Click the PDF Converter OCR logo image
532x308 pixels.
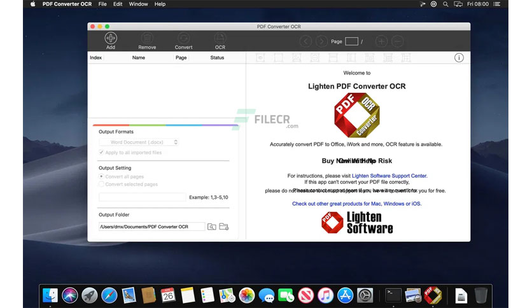pos(356,115)
